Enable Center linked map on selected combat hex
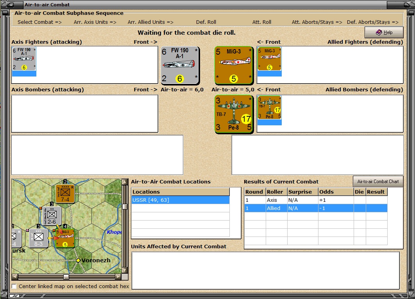The height and width of the screenshot is (299, 415). [14, 286]
